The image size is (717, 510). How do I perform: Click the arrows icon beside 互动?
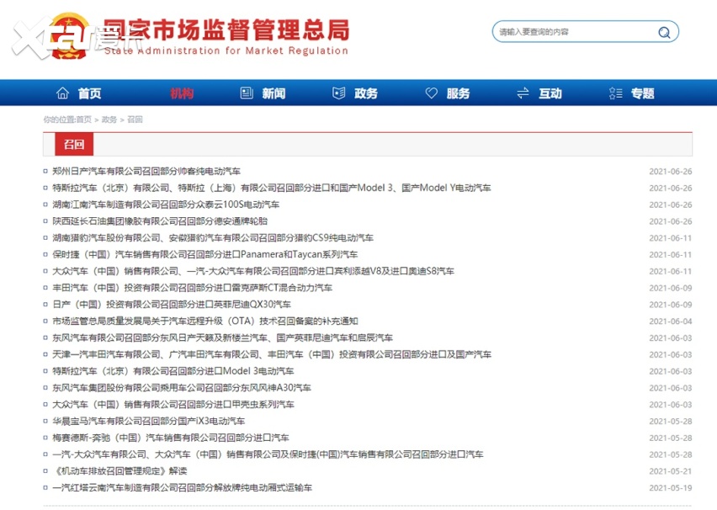523,93
